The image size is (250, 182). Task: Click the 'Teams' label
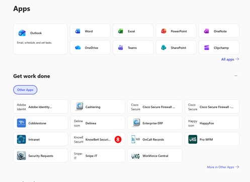click(132, 48)
